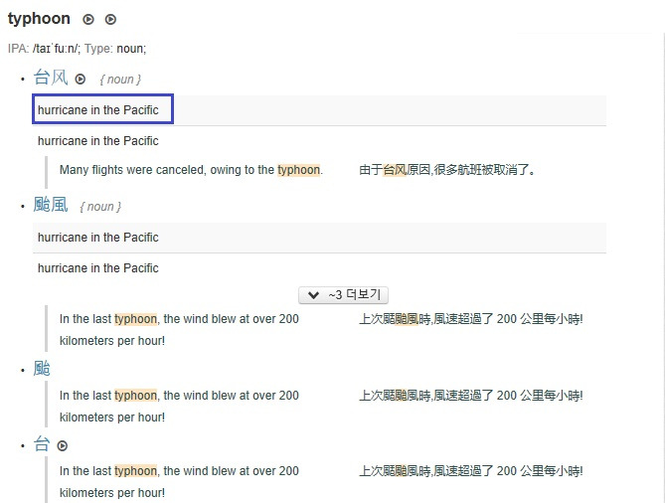Click Chinese translation 上次颳颱風時 under 台 entry

[x=471, y=471]
